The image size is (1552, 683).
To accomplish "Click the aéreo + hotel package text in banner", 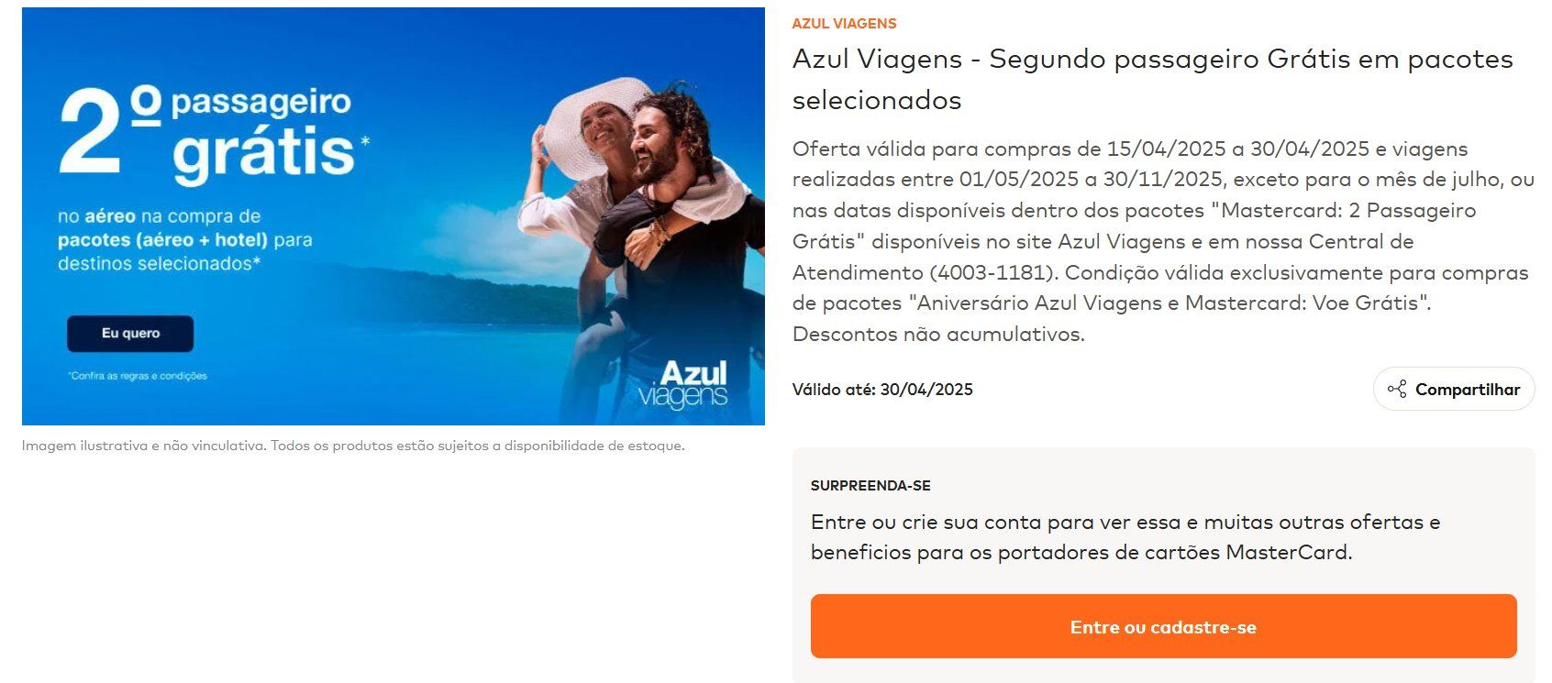I will pyautogui.click(x=162, y=240).
